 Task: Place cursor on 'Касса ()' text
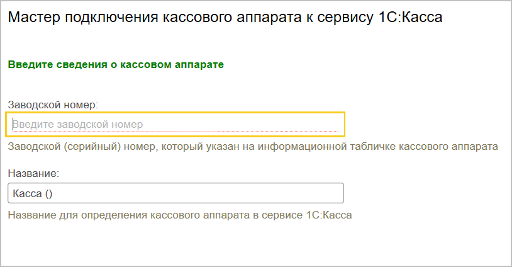tap(33, 193)
